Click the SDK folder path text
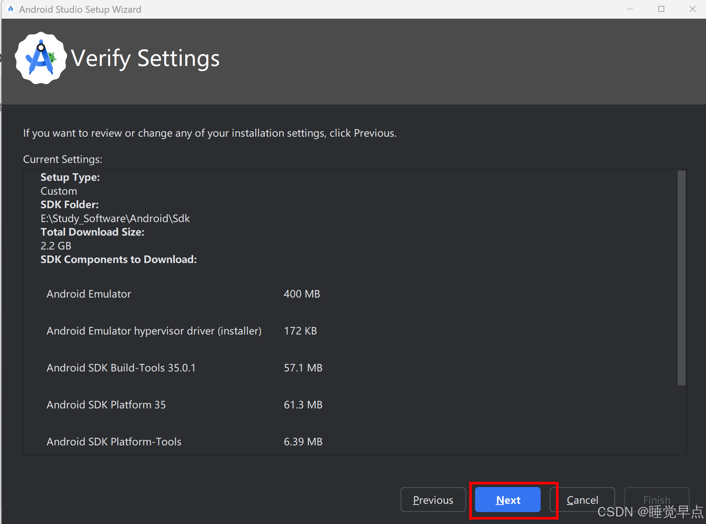This screenshot has height=524, width=706. pos(115,218)
